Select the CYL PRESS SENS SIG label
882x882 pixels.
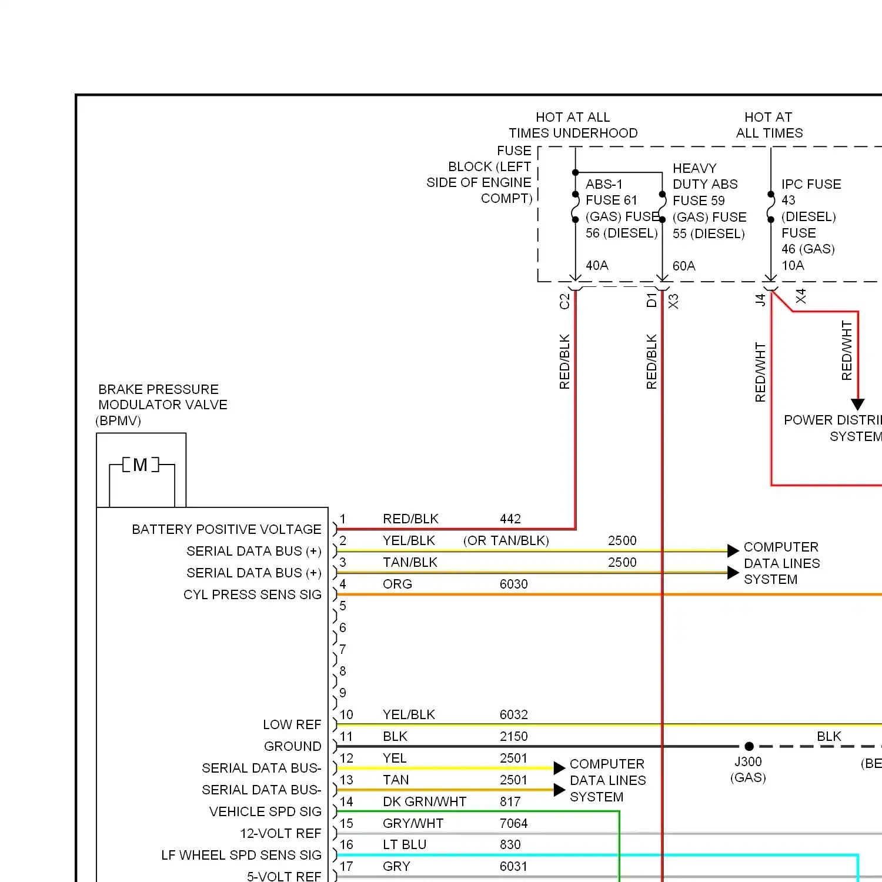tap(252, 594)
